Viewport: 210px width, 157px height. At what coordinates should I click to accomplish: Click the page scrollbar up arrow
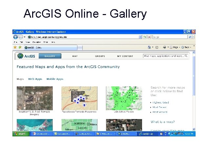tap(194, 53)
